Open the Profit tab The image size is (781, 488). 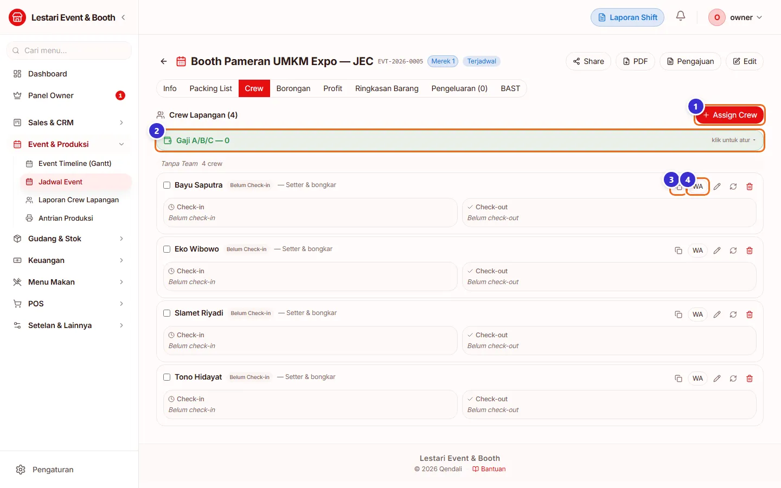pyautogui.click(x=332, y=88)
